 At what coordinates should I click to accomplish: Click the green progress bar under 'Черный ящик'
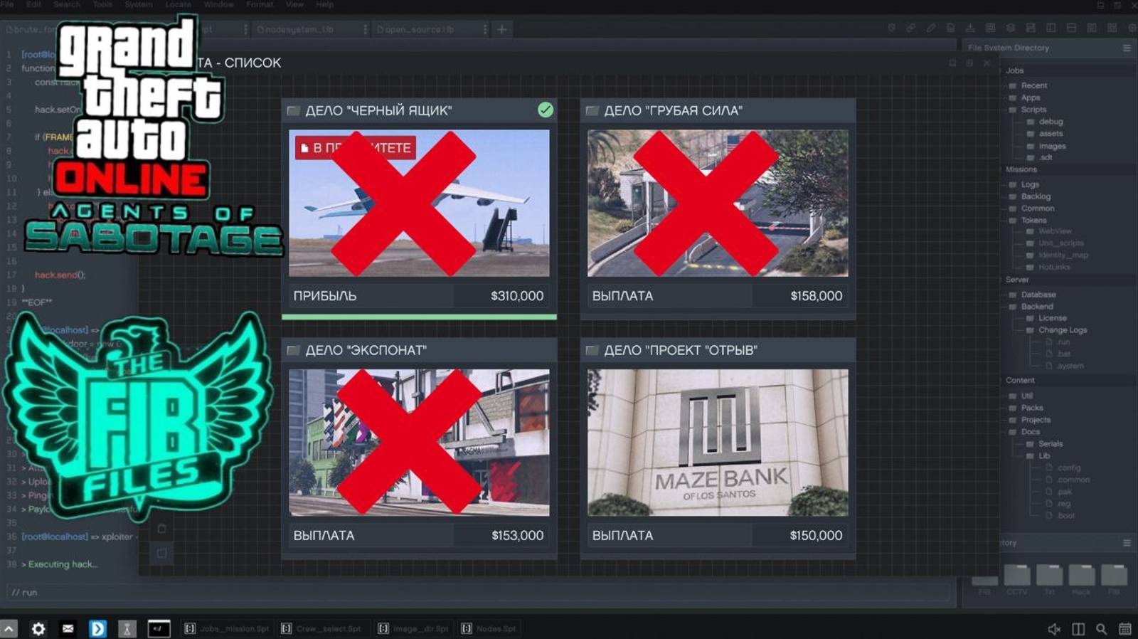click(419, 317)
